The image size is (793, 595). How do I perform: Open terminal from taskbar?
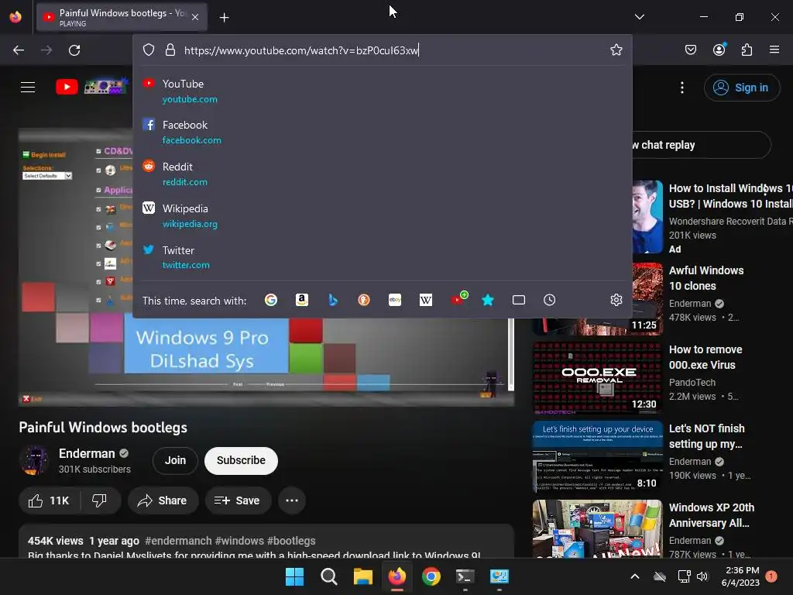(465, 576)
